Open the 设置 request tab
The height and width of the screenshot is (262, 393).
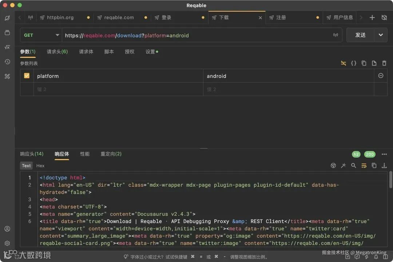tap(152, 52)
